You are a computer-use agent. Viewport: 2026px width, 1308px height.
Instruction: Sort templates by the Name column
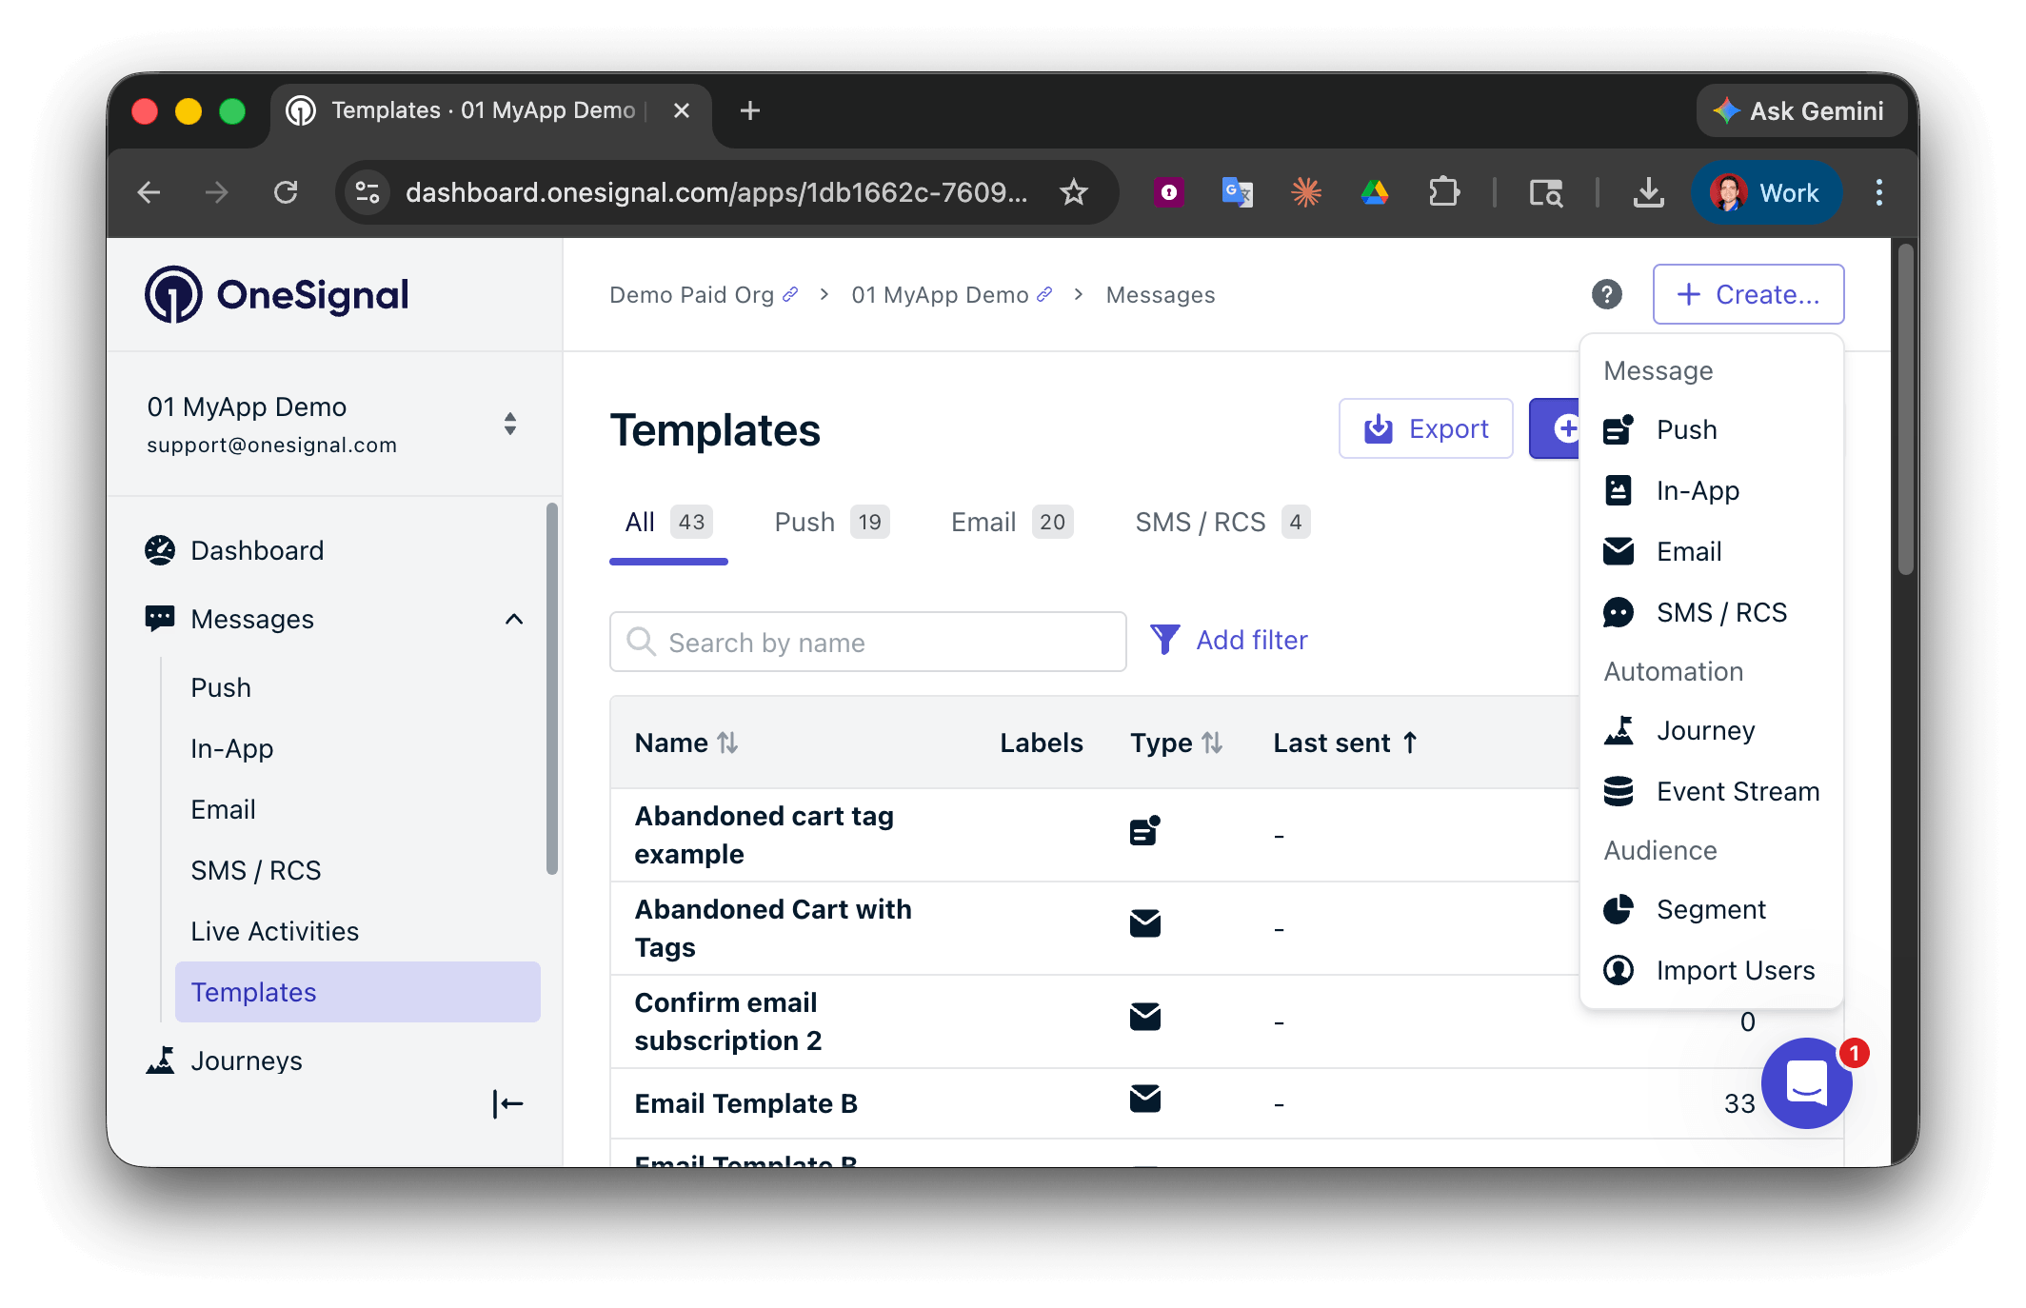click(x=687, y=743)
